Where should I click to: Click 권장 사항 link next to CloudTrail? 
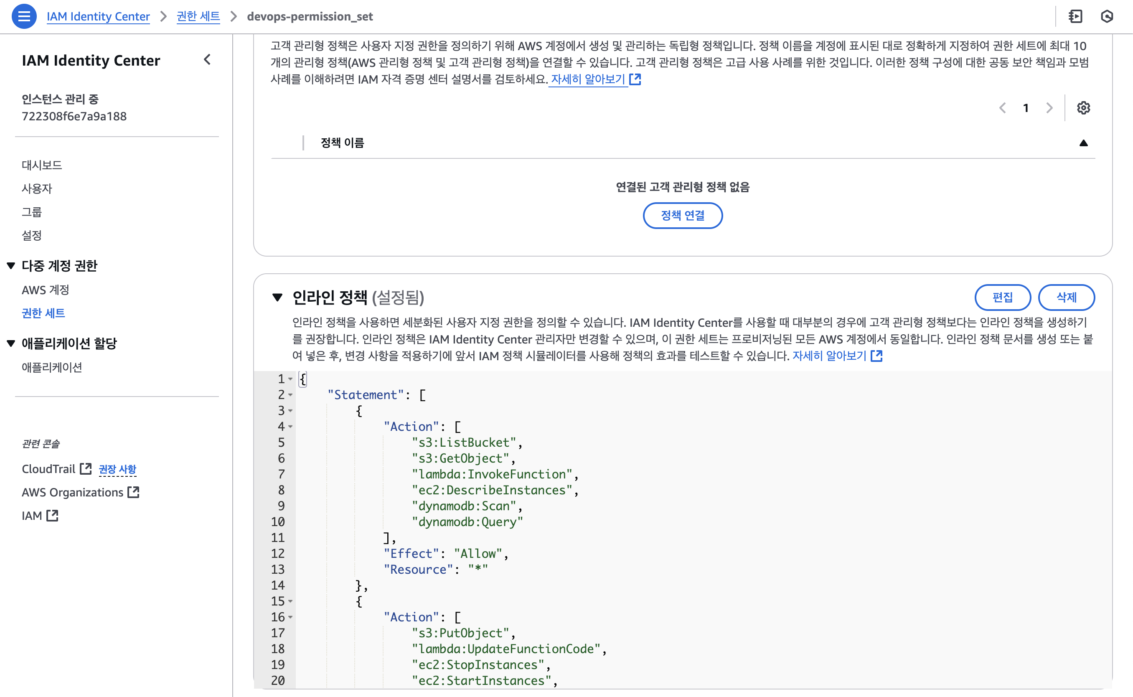[117, 469]
